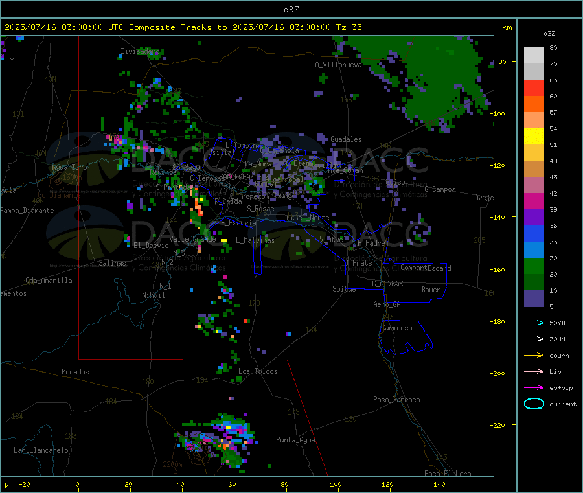The image size is (583, 493).
Task: Click the 'Lag.Llancanelo' map label
Action: point(41,450)
